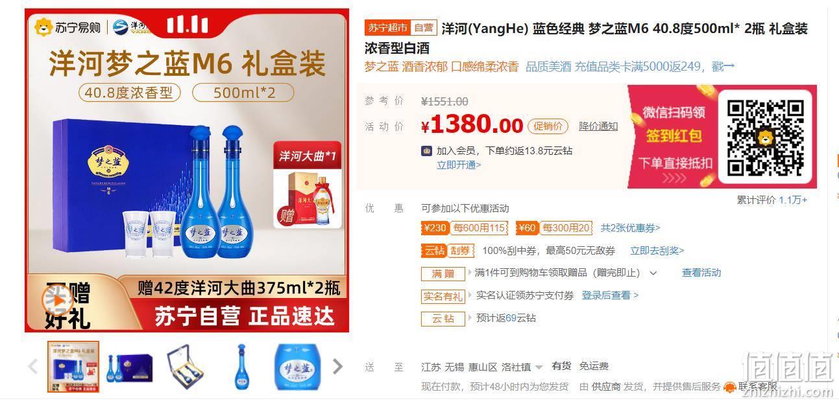
Task: Click the Suning lion customer service icon
Action: tap(730, 387)
